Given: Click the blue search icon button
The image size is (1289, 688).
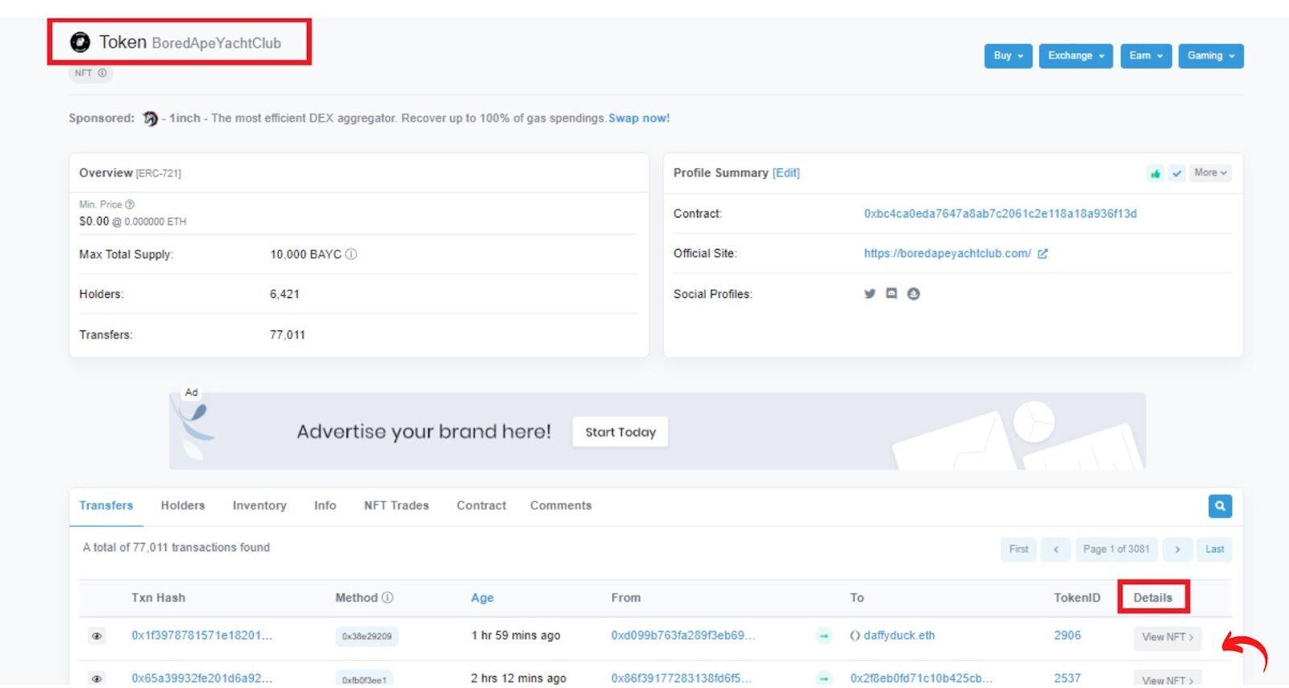Looking at the screenshot, I should 1220,506.
